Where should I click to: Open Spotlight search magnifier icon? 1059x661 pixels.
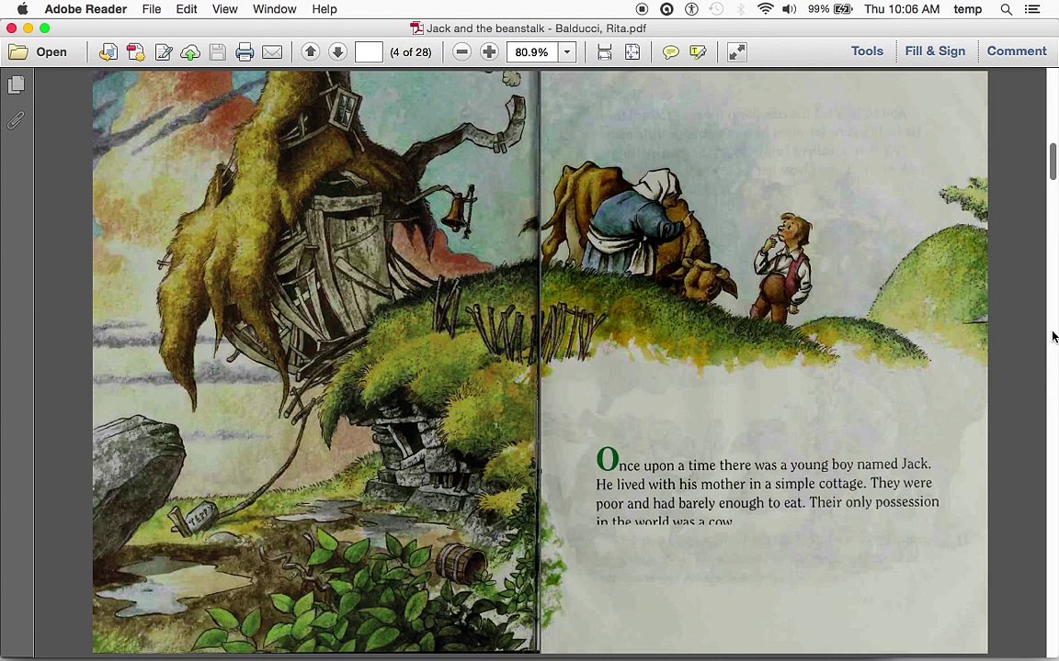point(1007,9)
